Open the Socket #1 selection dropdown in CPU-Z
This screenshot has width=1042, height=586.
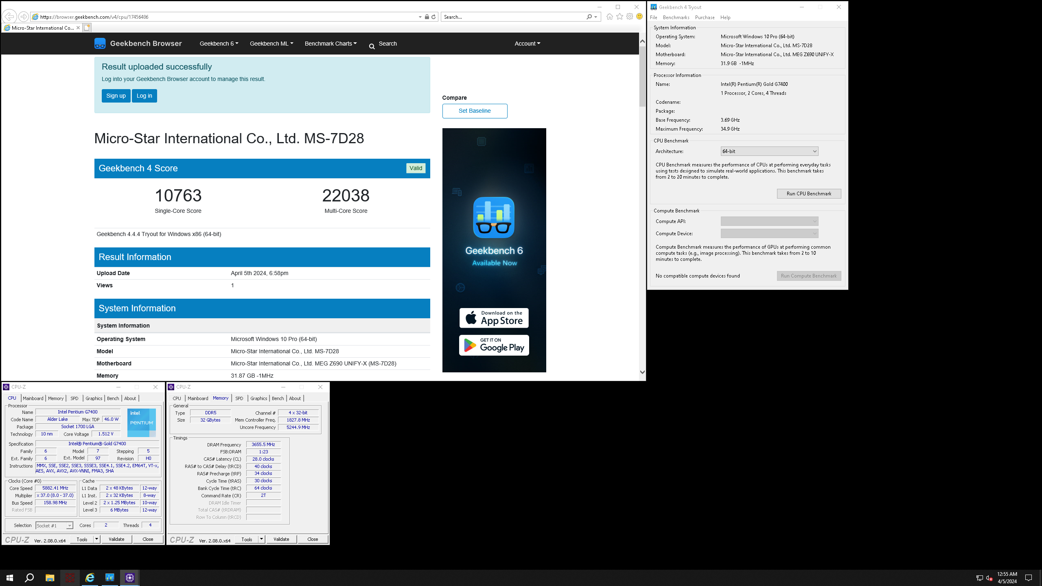coord(54,526)
